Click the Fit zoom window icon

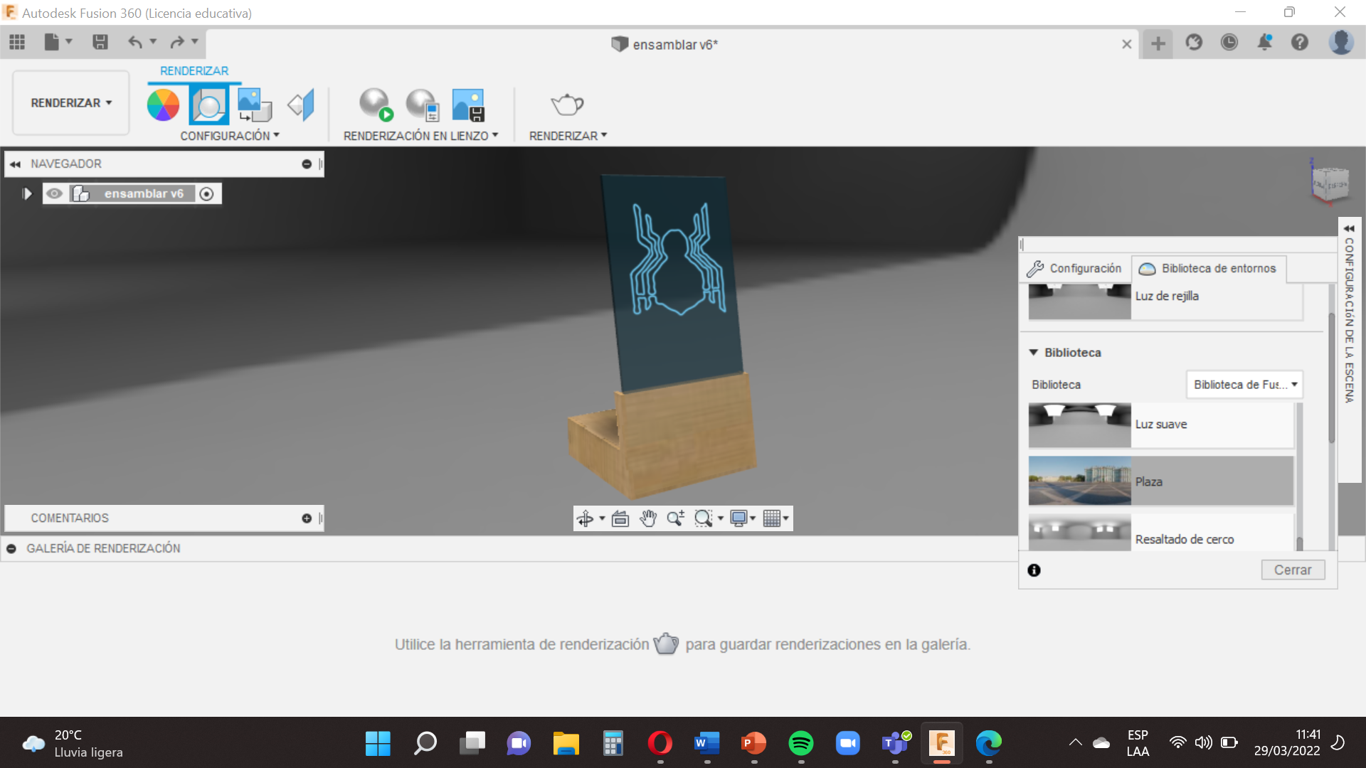tap(703, 518)
